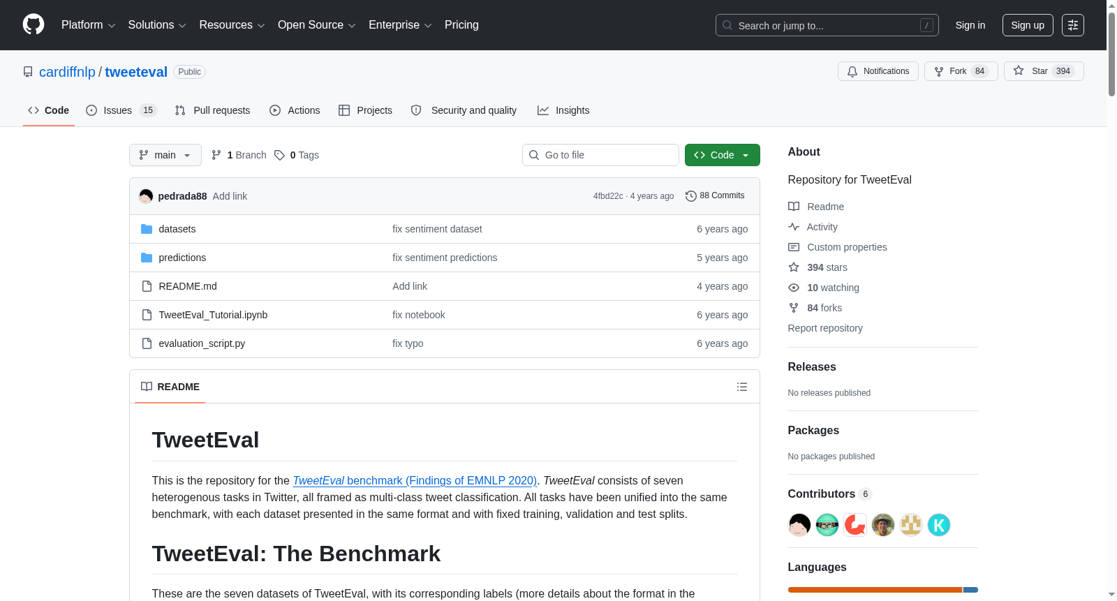Open the Enterprise dropdown
Viewport: 1117px width, 601px height.
point(400,25)
